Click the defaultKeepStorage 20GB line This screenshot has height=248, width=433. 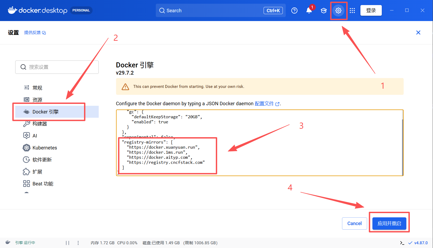coord(167,117)
